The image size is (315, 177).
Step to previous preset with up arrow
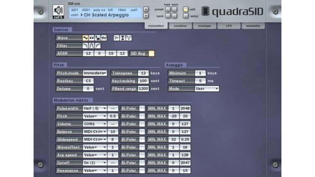pyautogui.click(x=146, y=9)
